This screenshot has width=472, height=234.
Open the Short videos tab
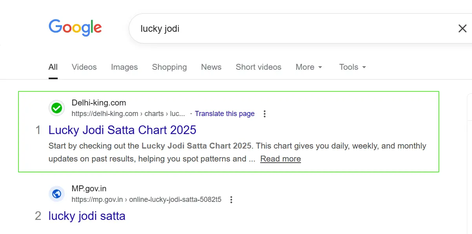click(x=259, y=67)
